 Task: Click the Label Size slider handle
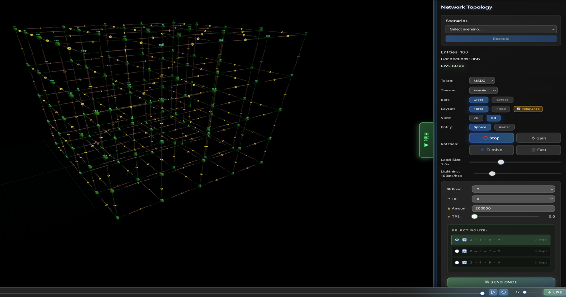(501, 162)
